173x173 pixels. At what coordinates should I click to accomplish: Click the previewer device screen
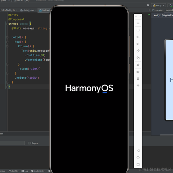[169, 80]
